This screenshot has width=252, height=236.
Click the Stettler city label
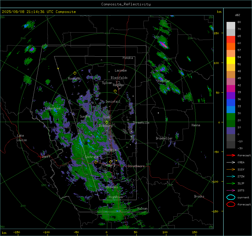pos(163,81)
